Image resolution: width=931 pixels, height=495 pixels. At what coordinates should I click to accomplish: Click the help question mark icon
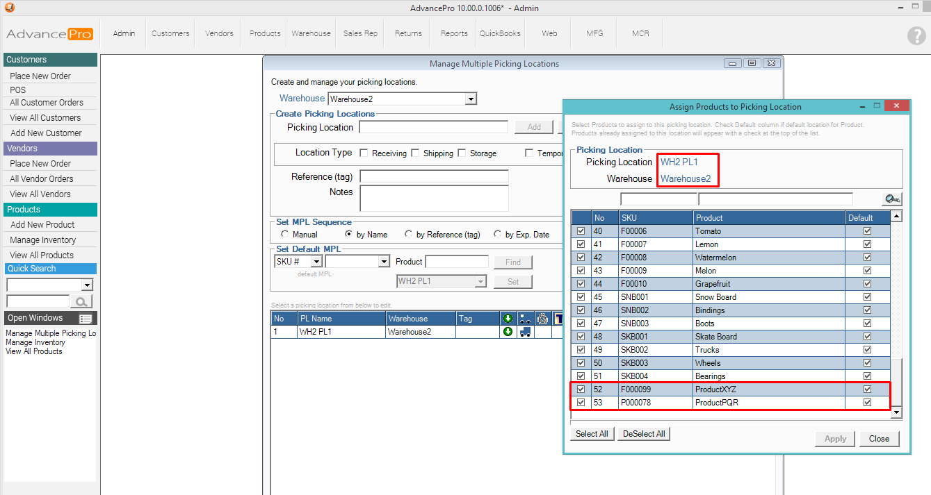(x=916, y=36)
